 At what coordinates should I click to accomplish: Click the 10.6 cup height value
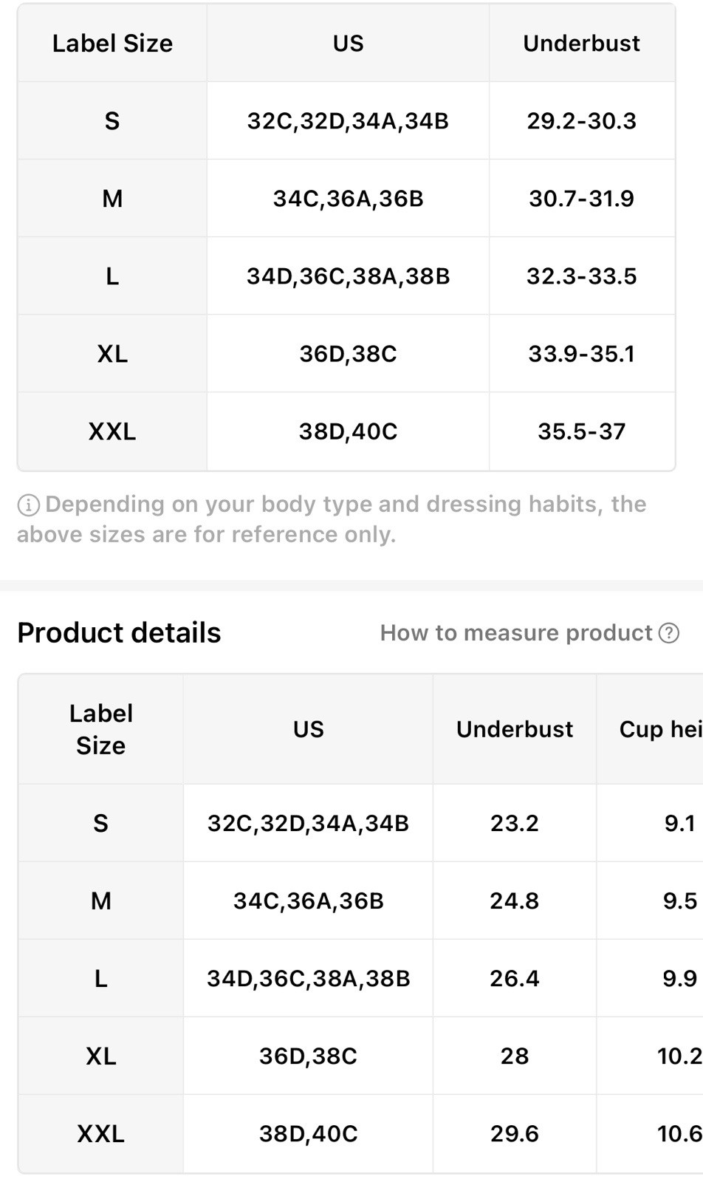[x=679, y=1133]
